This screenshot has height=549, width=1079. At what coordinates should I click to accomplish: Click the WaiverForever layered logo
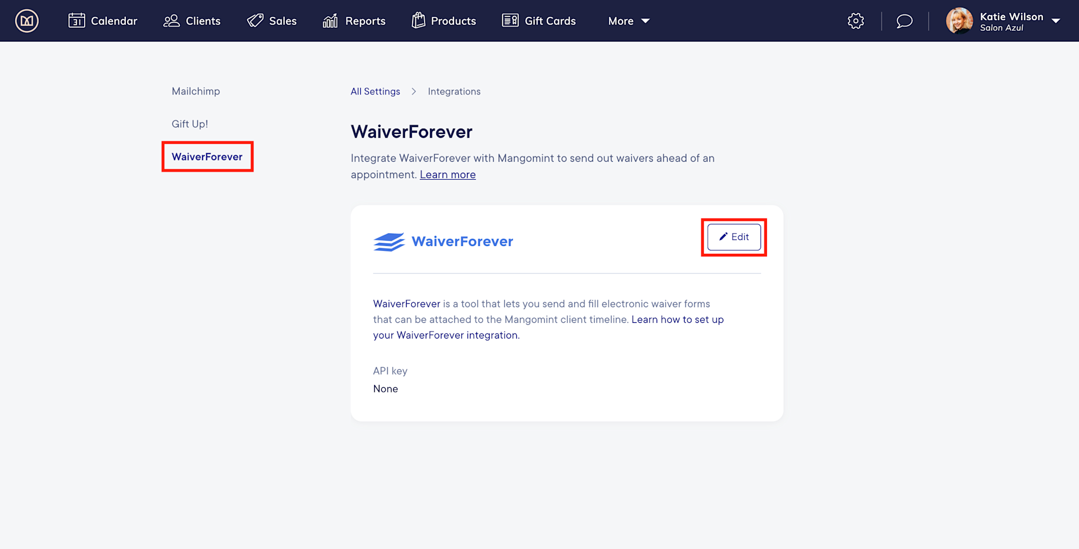(388, 241)
